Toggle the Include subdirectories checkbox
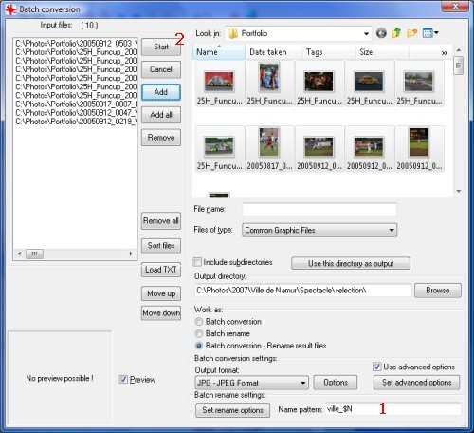 pyautogui.click(x=197, y=262)
